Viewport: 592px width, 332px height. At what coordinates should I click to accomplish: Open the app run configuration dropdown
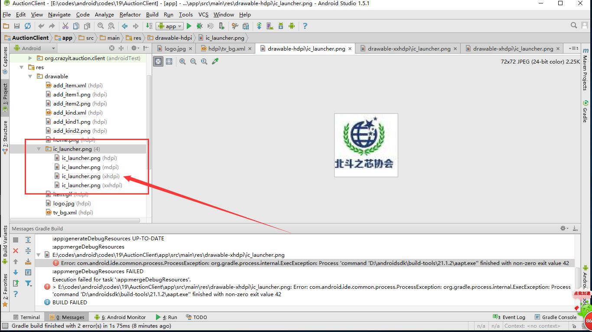(x=170, y=26)
